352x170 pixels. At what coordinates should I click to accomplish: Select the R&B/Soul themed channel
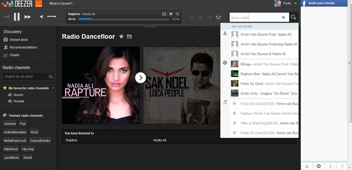coord(11,149)
